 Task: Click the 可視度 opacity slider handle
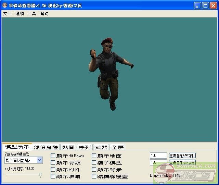click(40, 175)
